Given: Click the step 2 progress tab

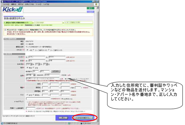Looking at the screenshot, I should [x=48, y=22].
